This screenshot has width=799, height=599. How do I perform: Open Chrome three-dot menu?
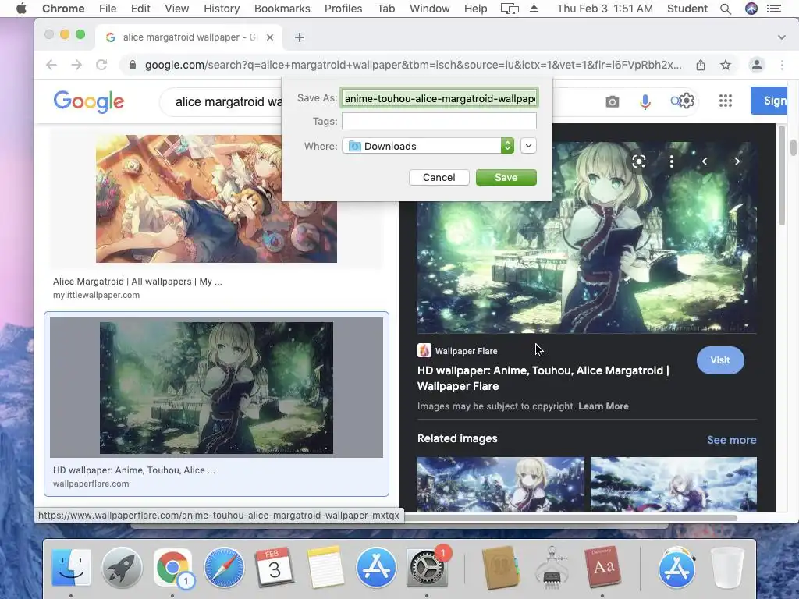click(782, 65)
